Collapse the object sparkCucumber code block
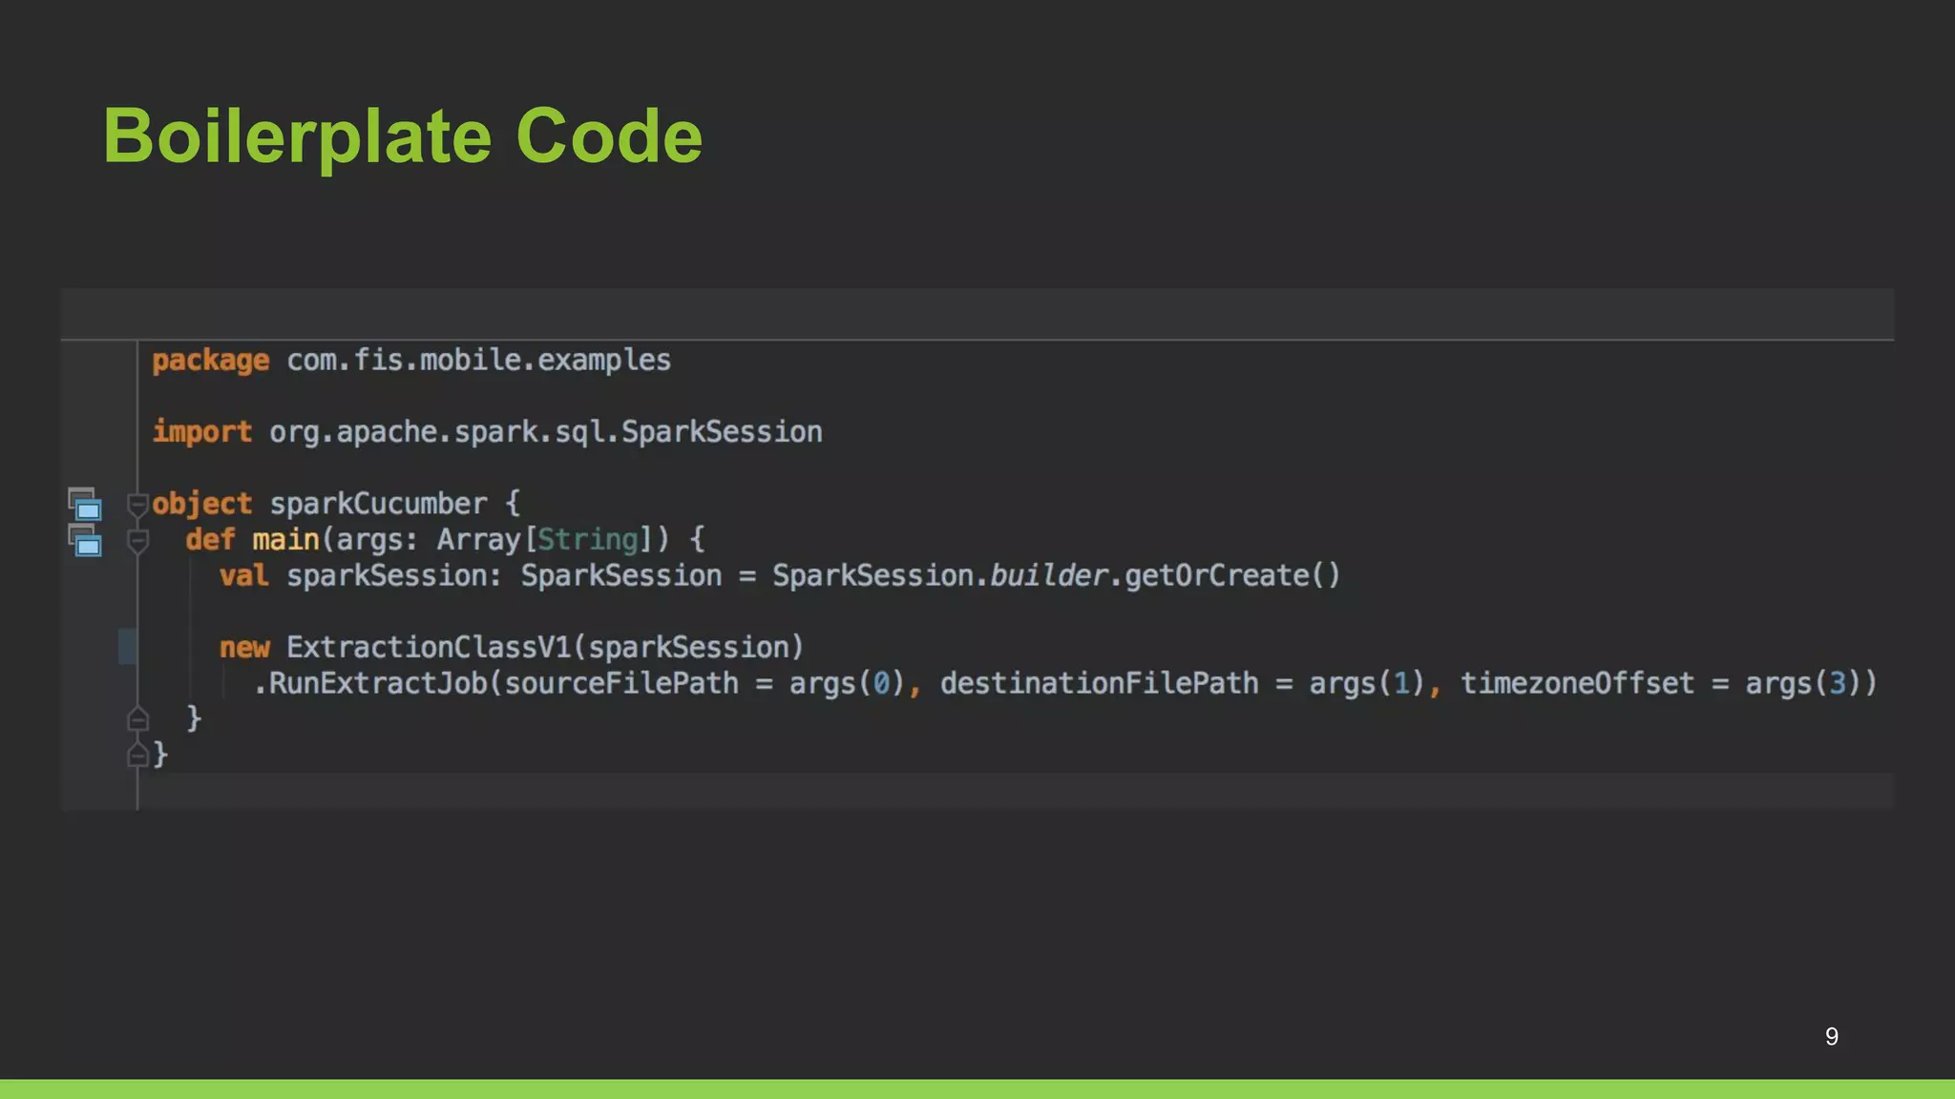The width and height of the screenshot is (1955, 1099). (137, 505)
